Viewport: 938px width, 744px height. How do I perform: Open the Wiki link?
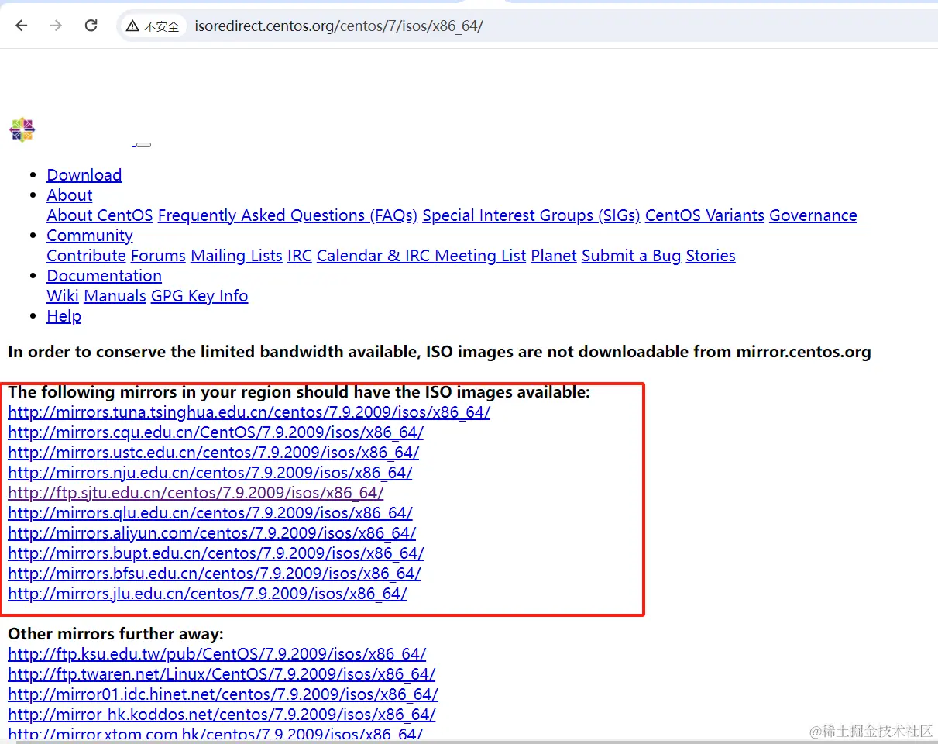click(x=63, y=296)
